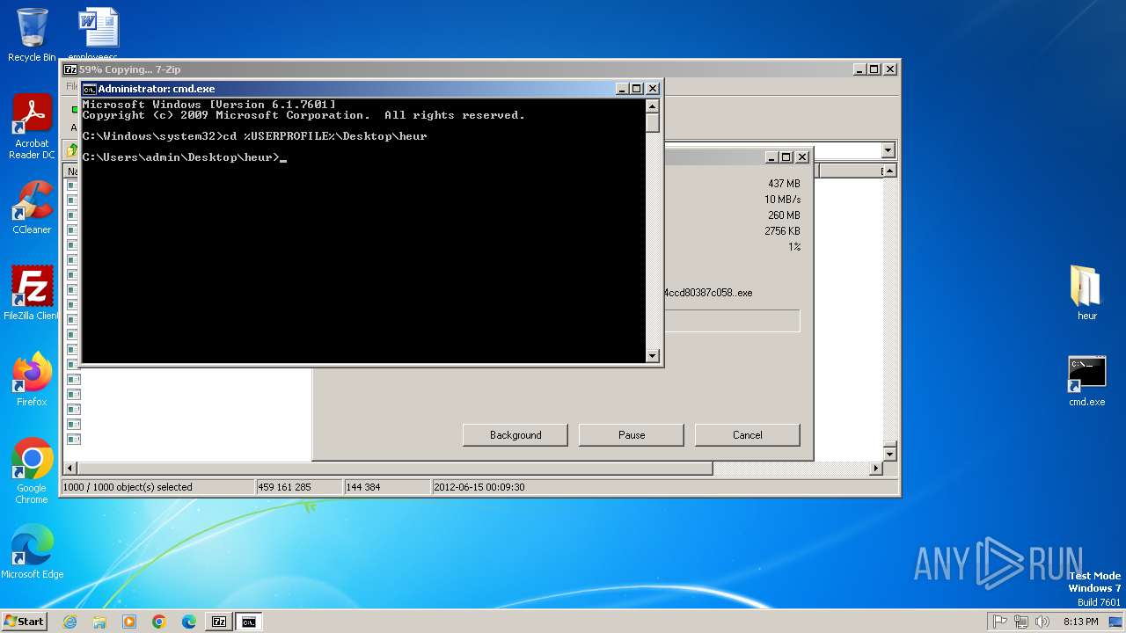Click the 1% value in the copy dialog
The image size is (1126, 633).
point(794,247)
